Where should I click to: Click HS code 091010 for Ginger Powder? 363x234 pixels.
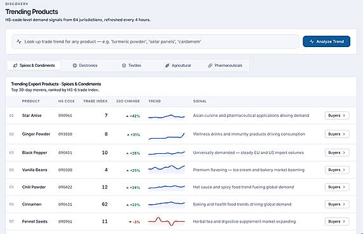[x=65, y=134]
